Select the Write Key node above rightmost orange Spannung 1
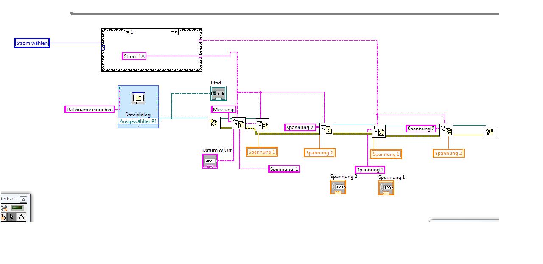The image size is (543, 264). tap(379, 131)
